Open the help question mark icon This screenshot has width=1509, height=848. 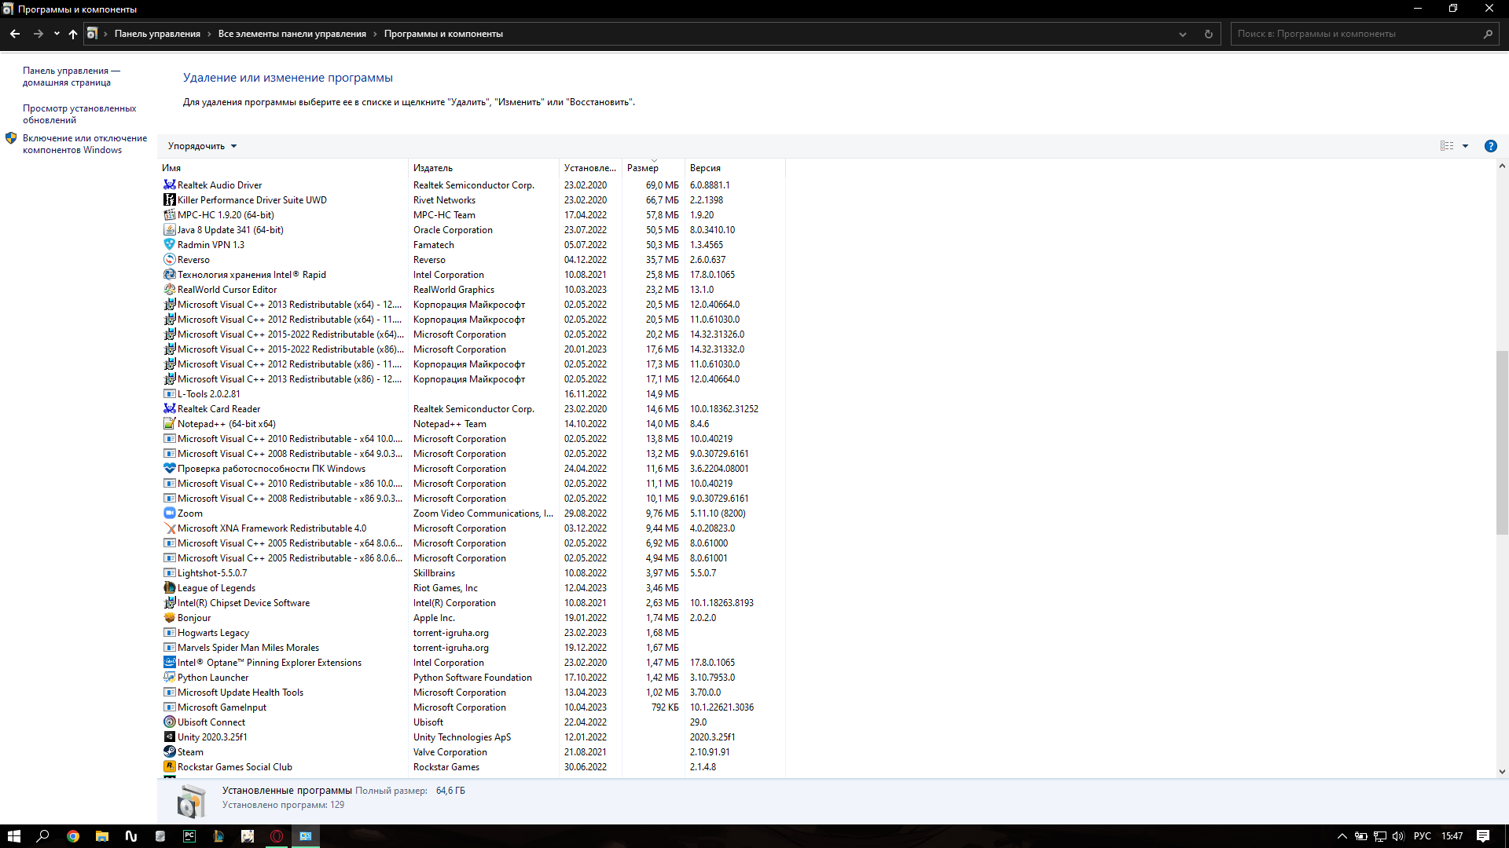tap(1490, 146)
